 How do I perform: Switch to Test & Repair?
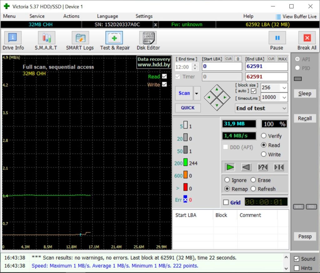point(114,41)
